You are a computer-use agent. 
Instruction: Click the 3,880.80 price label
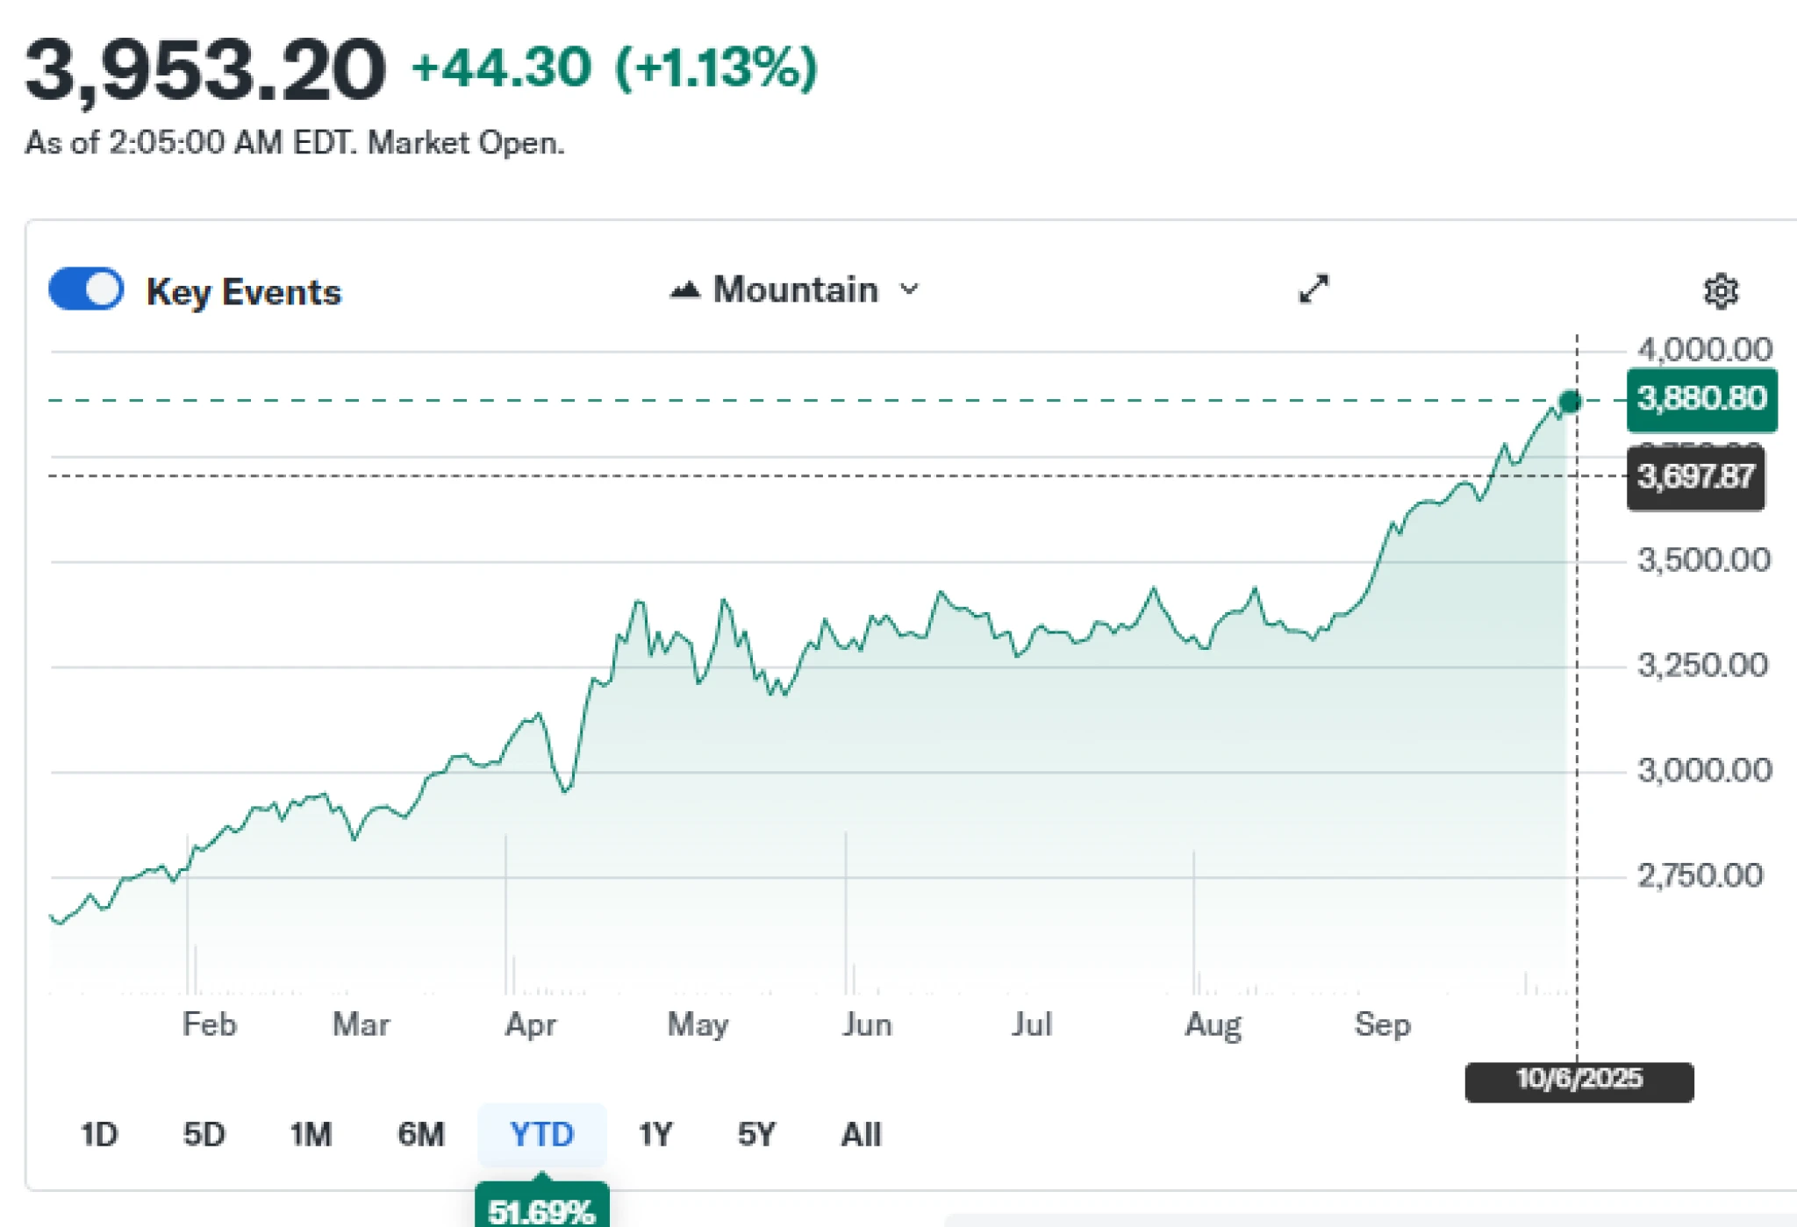(1701, 400)
